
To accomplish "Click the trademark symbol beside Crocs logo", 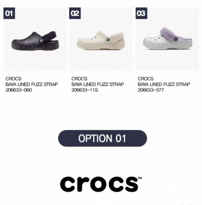I will [x=140, y=178].
